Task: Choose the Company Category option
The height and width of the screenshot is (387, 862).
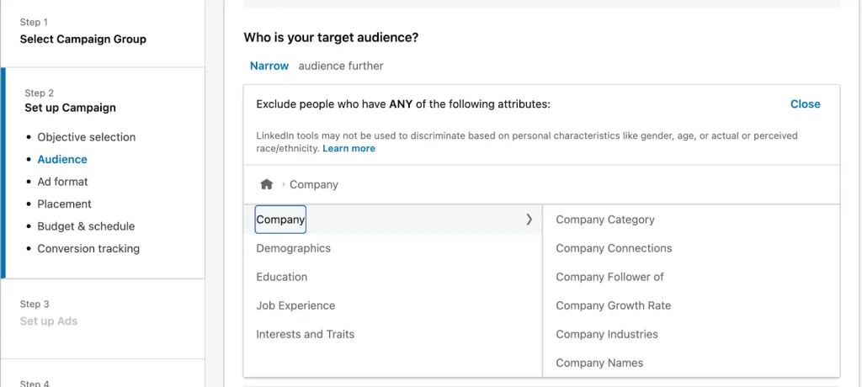Action: 604,220
